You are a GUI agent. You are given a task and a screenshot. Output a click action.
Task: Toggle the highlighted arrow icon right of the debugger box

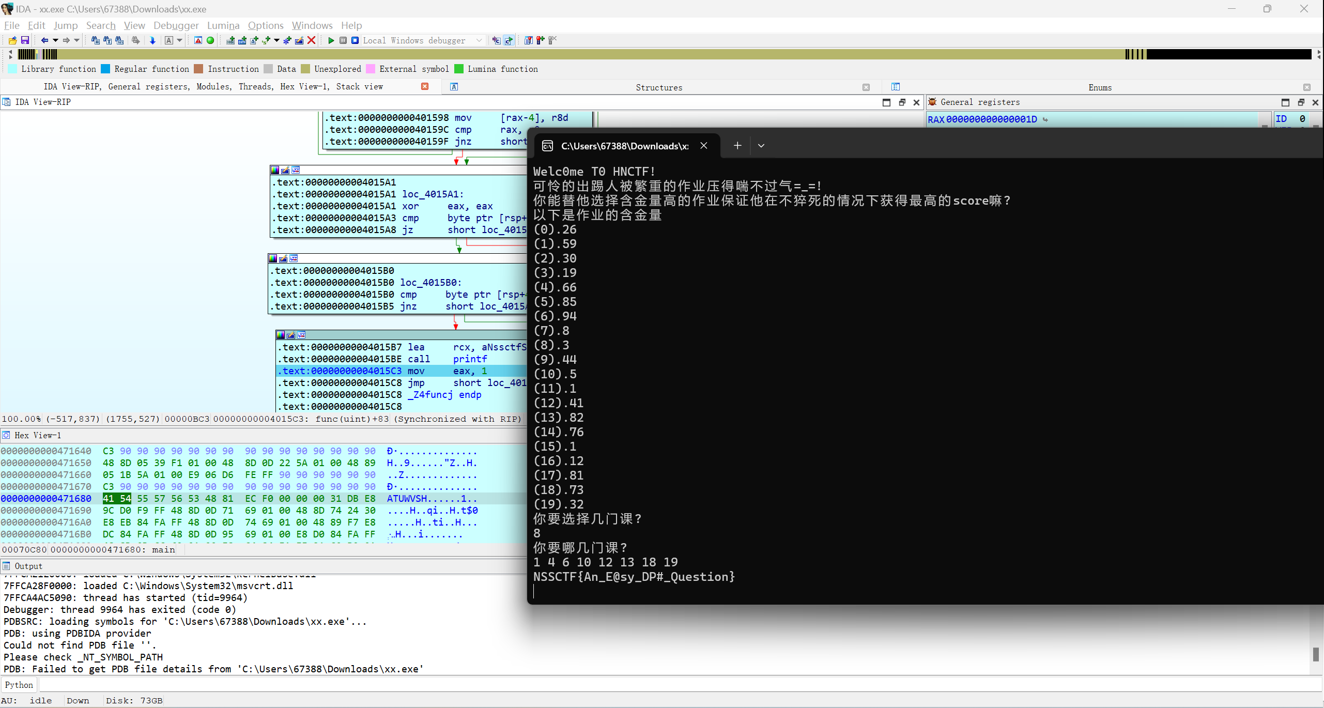(x=509, y=40)
